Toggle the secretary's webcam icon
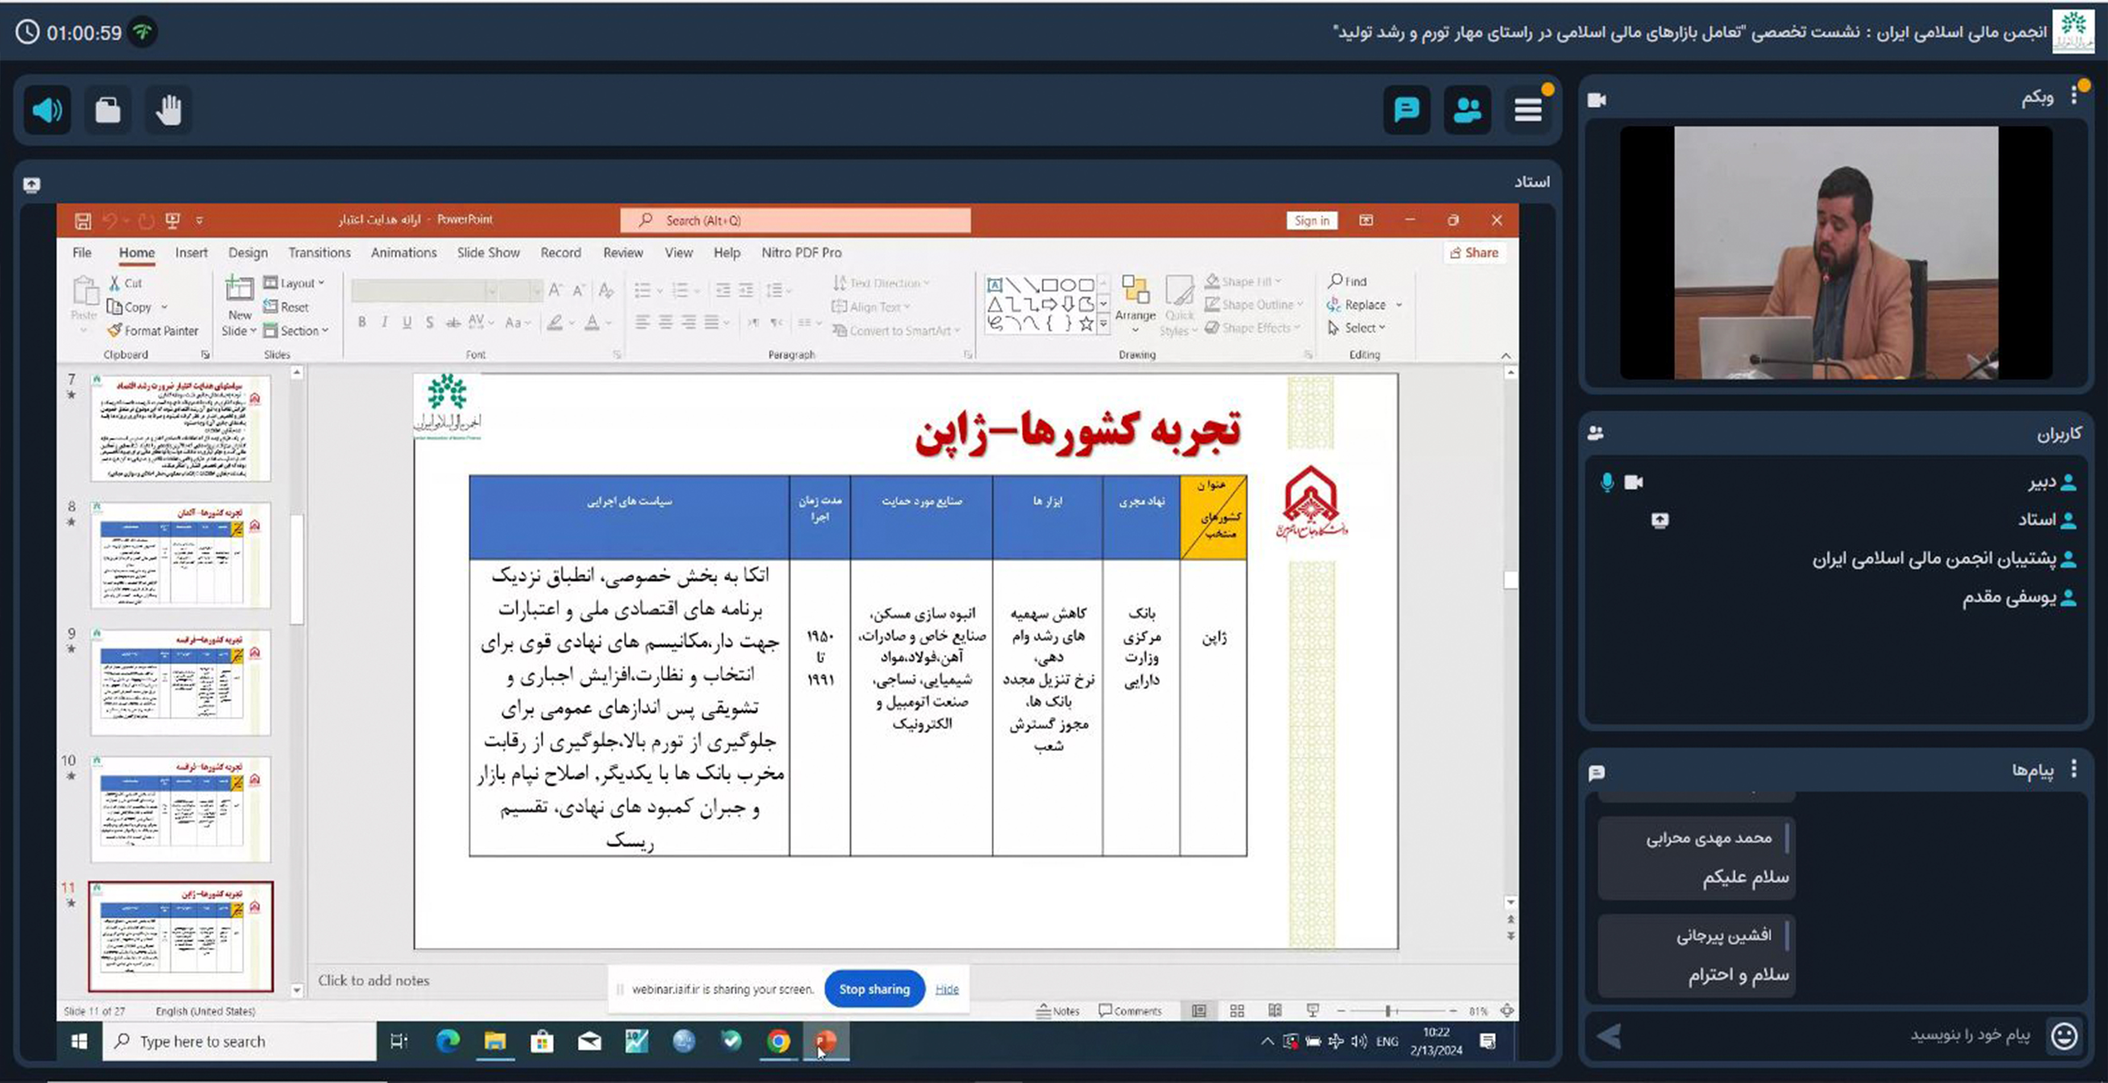Screen dimensions: 2108x1083 point(1633,482)
